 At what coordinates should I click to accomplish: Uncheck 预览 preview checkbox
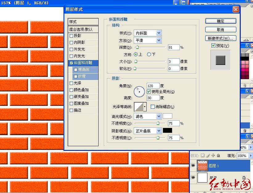[x=213, y=46]
